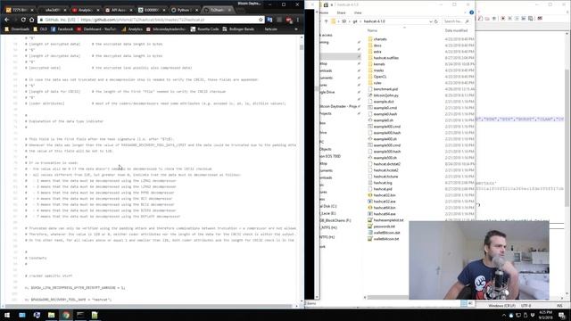The image size is (571, 321).
Task: Open the OLD bookmarks folder
Action: pyautogui.click(x=40, y=29)
